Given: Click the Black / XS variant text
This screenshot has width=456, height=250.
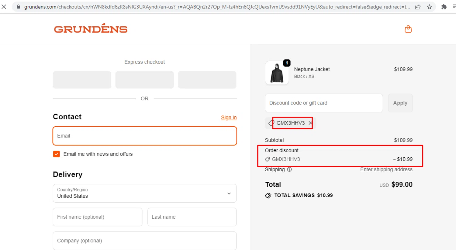Looking at the screenshot, I should [x=304, y=77].
